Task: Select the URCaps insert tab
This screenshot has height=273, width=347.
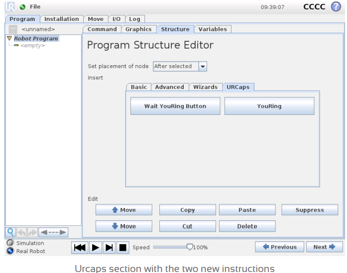Action: [238, 87]
